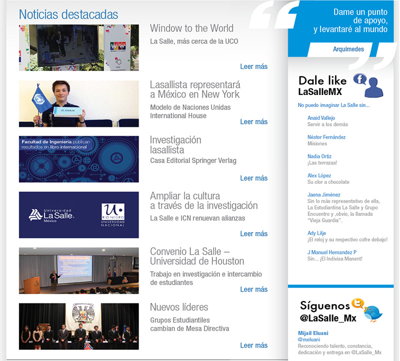The image size is (400, 361).
Task: Click Leer más for Convenio La Salle–Houston
Action: click(x=253, y=289)
